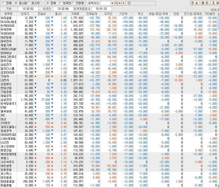Sort by the 보험/증금/저축 column header
This screenshot has height=188, width=219.
158,14
